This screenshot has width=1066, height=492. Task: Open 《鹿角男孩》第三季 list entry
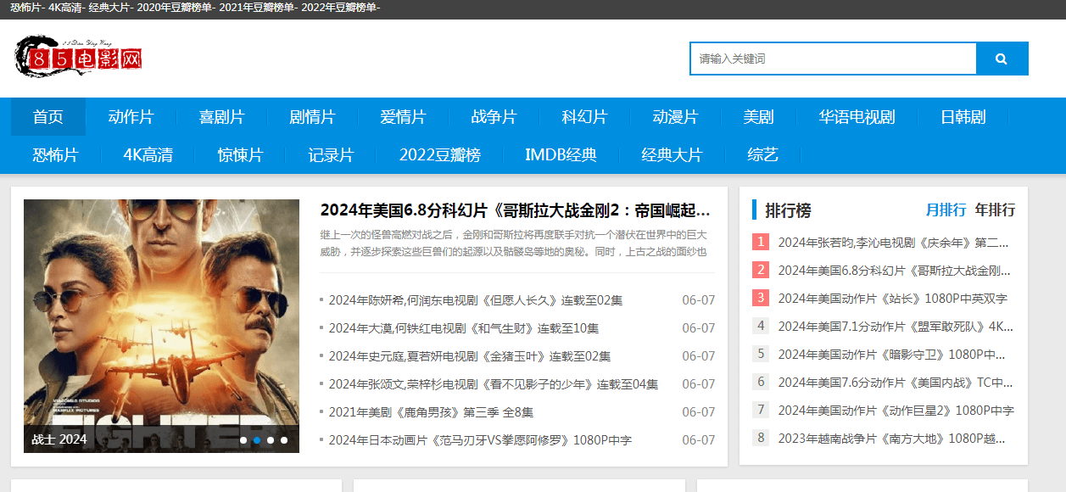(x=431, y=412)
